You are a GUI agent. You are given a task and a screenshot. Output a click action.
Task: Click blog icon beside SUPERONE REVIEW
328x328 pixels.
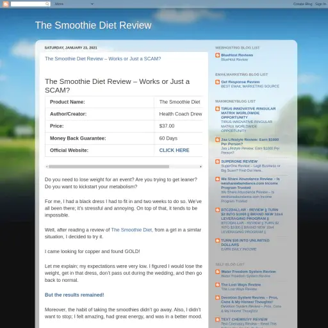tap(218, 161)
